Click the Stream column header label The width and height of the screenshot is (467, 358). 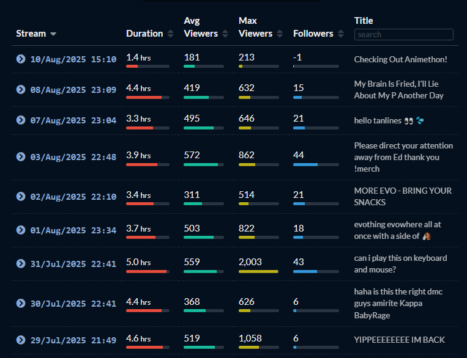31,34
